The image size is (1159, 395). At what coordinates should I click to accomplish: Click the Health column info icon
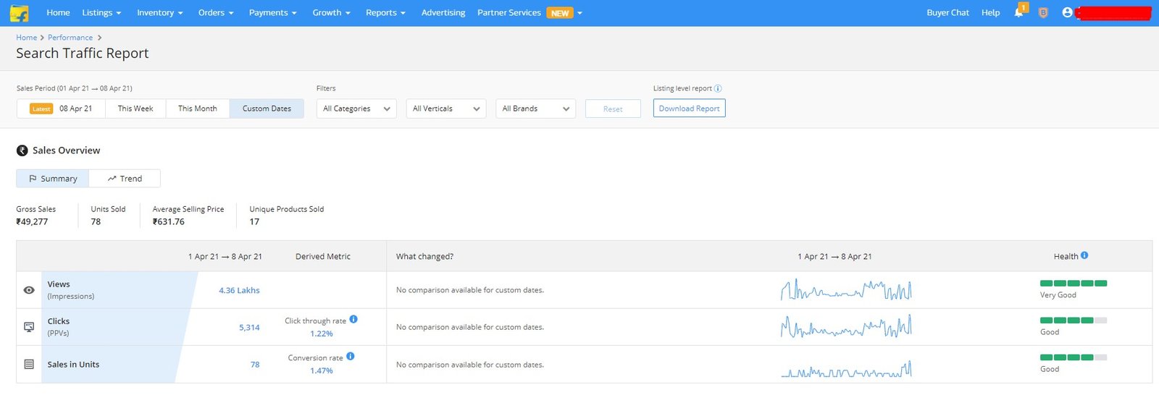pos(1084,255)
